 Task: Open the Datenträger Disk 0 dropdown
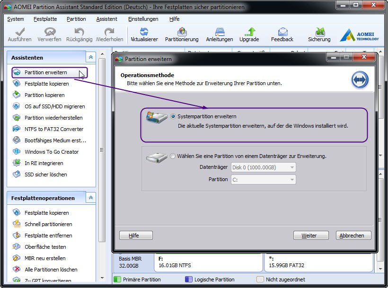point(263,167)
